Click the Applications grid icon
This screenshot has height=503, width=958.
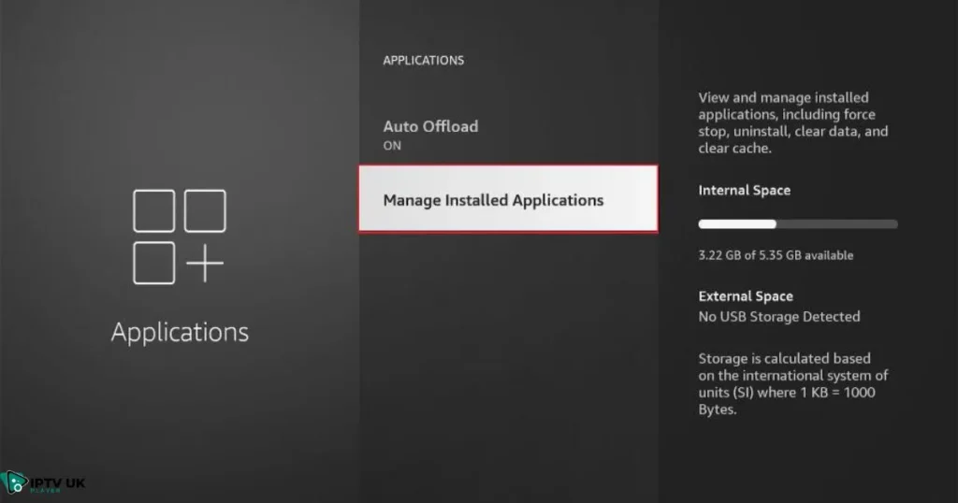(x=179, y=237)
